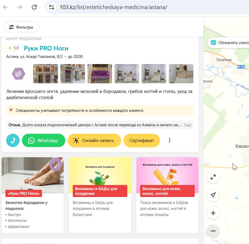
Task: Open the Сертификат button
Action: tap(142, 140)
